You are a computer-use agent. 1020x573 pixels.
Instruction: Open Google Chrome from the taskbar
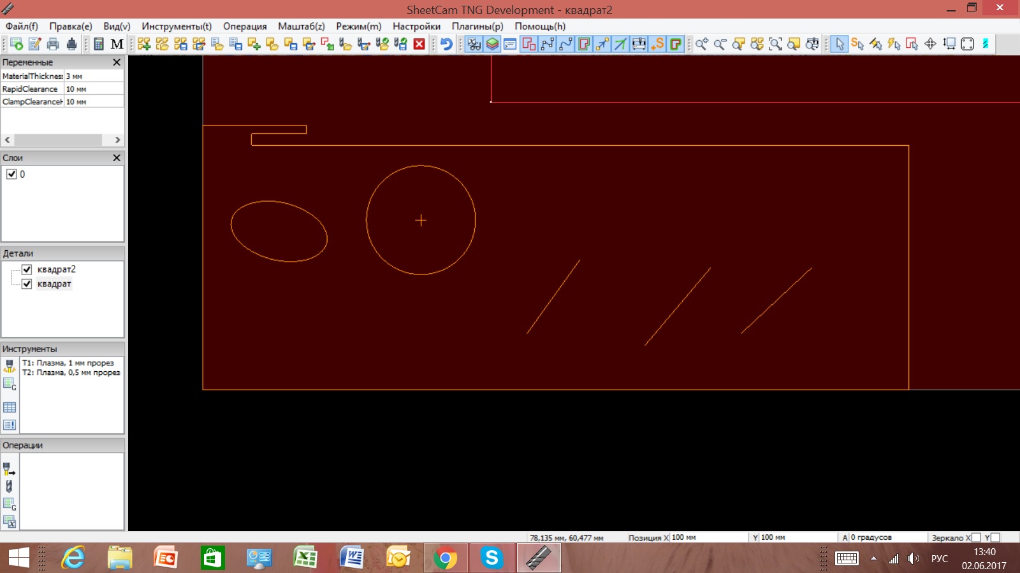tap(446, 558)
